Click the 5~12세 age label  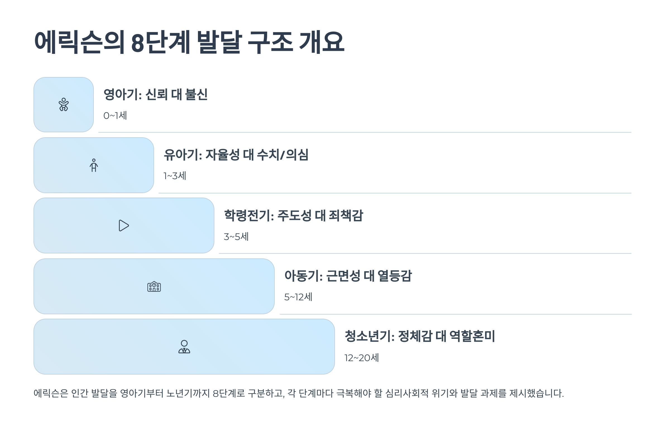click(x=298, y=297)
